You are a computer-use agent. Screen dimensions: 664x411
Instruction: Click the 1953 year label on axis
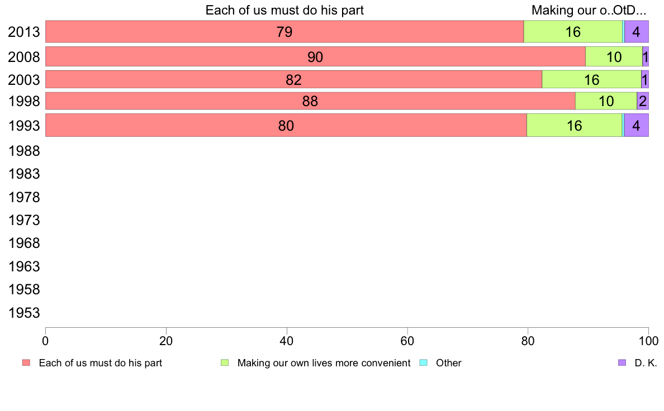pyautogui.click(x=23, y=313)
